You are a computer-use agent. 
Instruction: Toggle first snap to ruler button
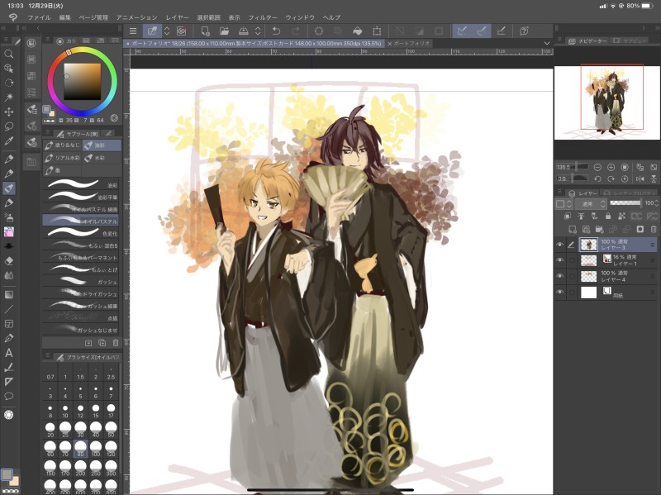tap(462, 31)
